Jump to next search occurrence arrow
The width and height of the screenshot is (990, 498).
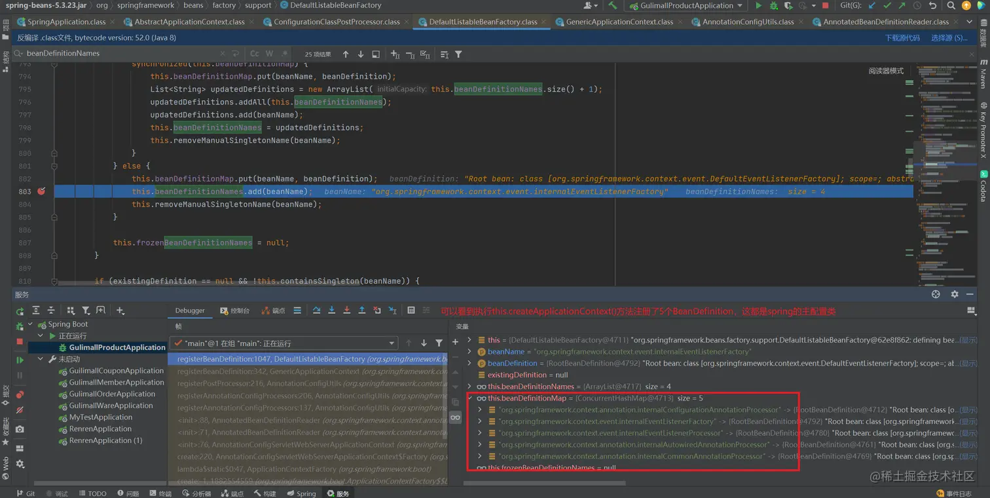[360, 54]
